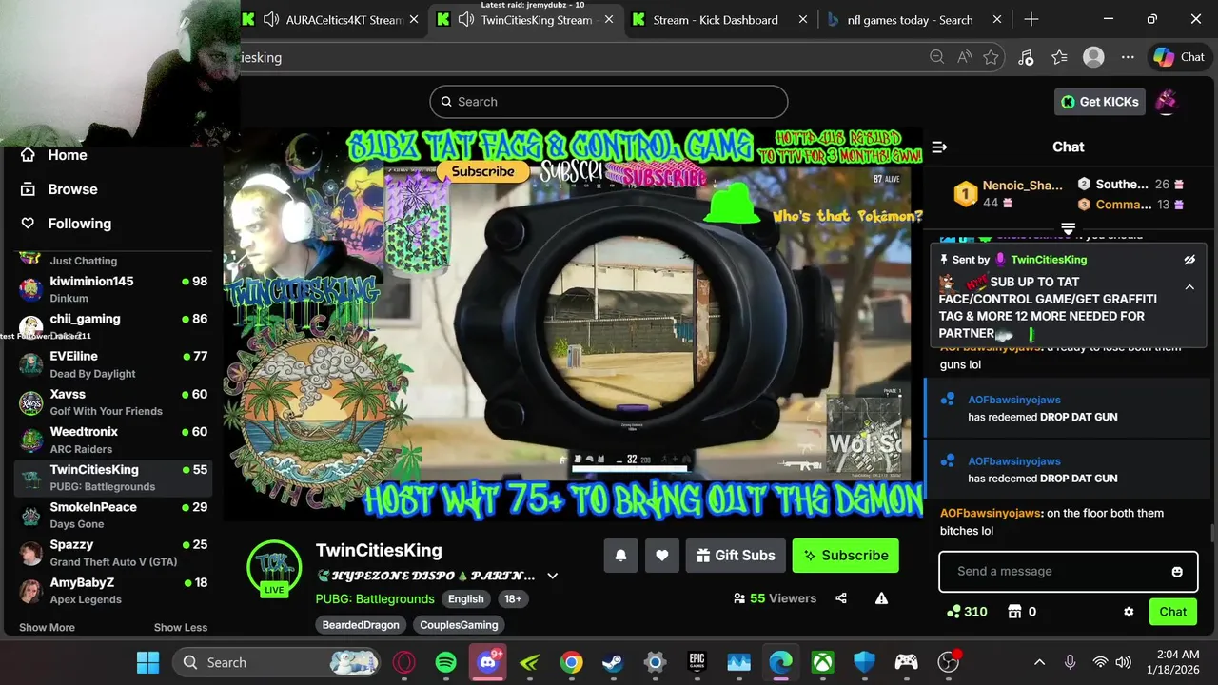1218x685 pixels.
Task: Click TwinCitiesKing name in pinned message
Action: click(x=1049, y=259)
